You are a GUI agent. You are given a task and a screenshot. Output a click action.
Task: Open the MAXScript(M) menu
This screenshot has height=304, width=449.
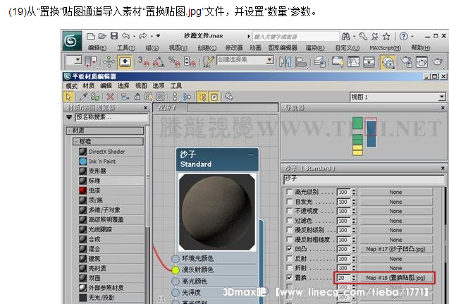385,48
